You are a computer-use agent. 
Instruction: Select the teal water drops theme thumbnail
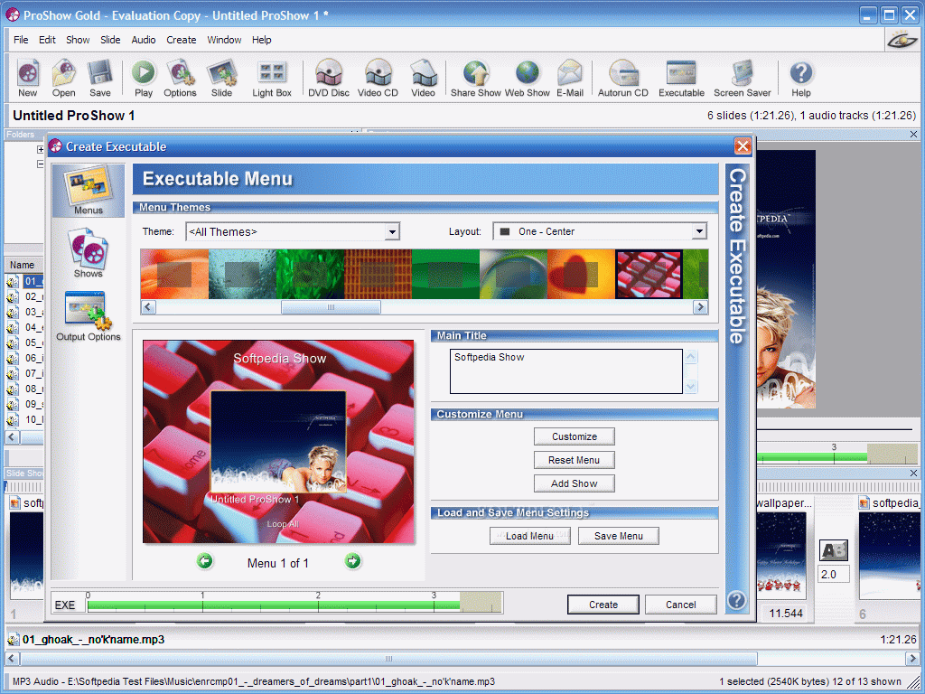[x=242, y=275]
